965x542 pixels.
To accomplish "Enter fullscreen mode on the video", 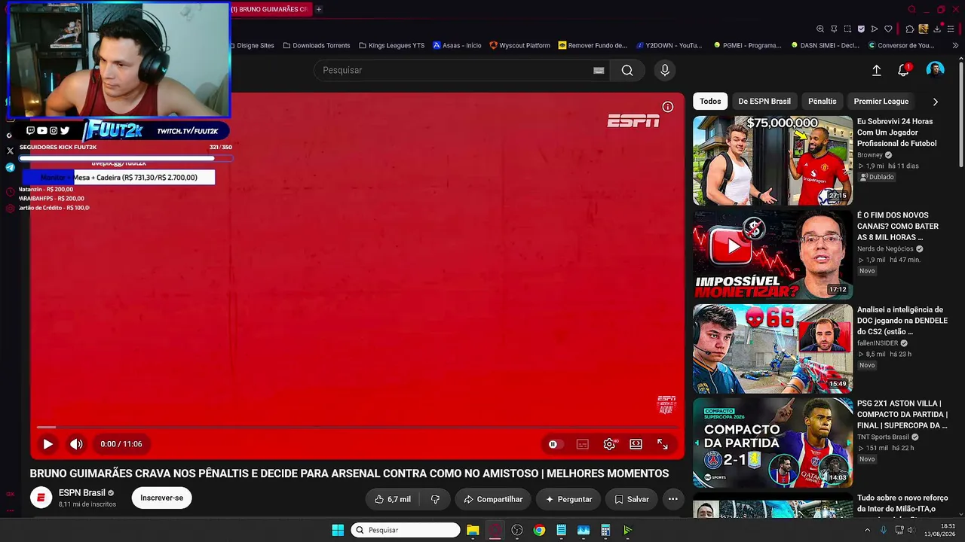I will pyautogui.click(x=662, y=444).
